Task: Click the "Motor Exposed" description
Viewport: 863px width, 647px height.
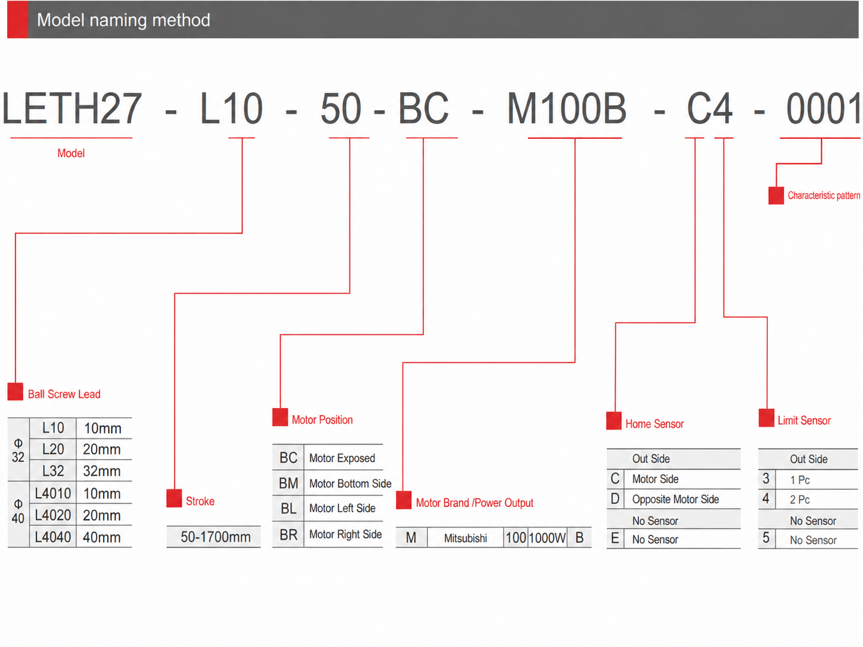Action: tap(342, 458)
